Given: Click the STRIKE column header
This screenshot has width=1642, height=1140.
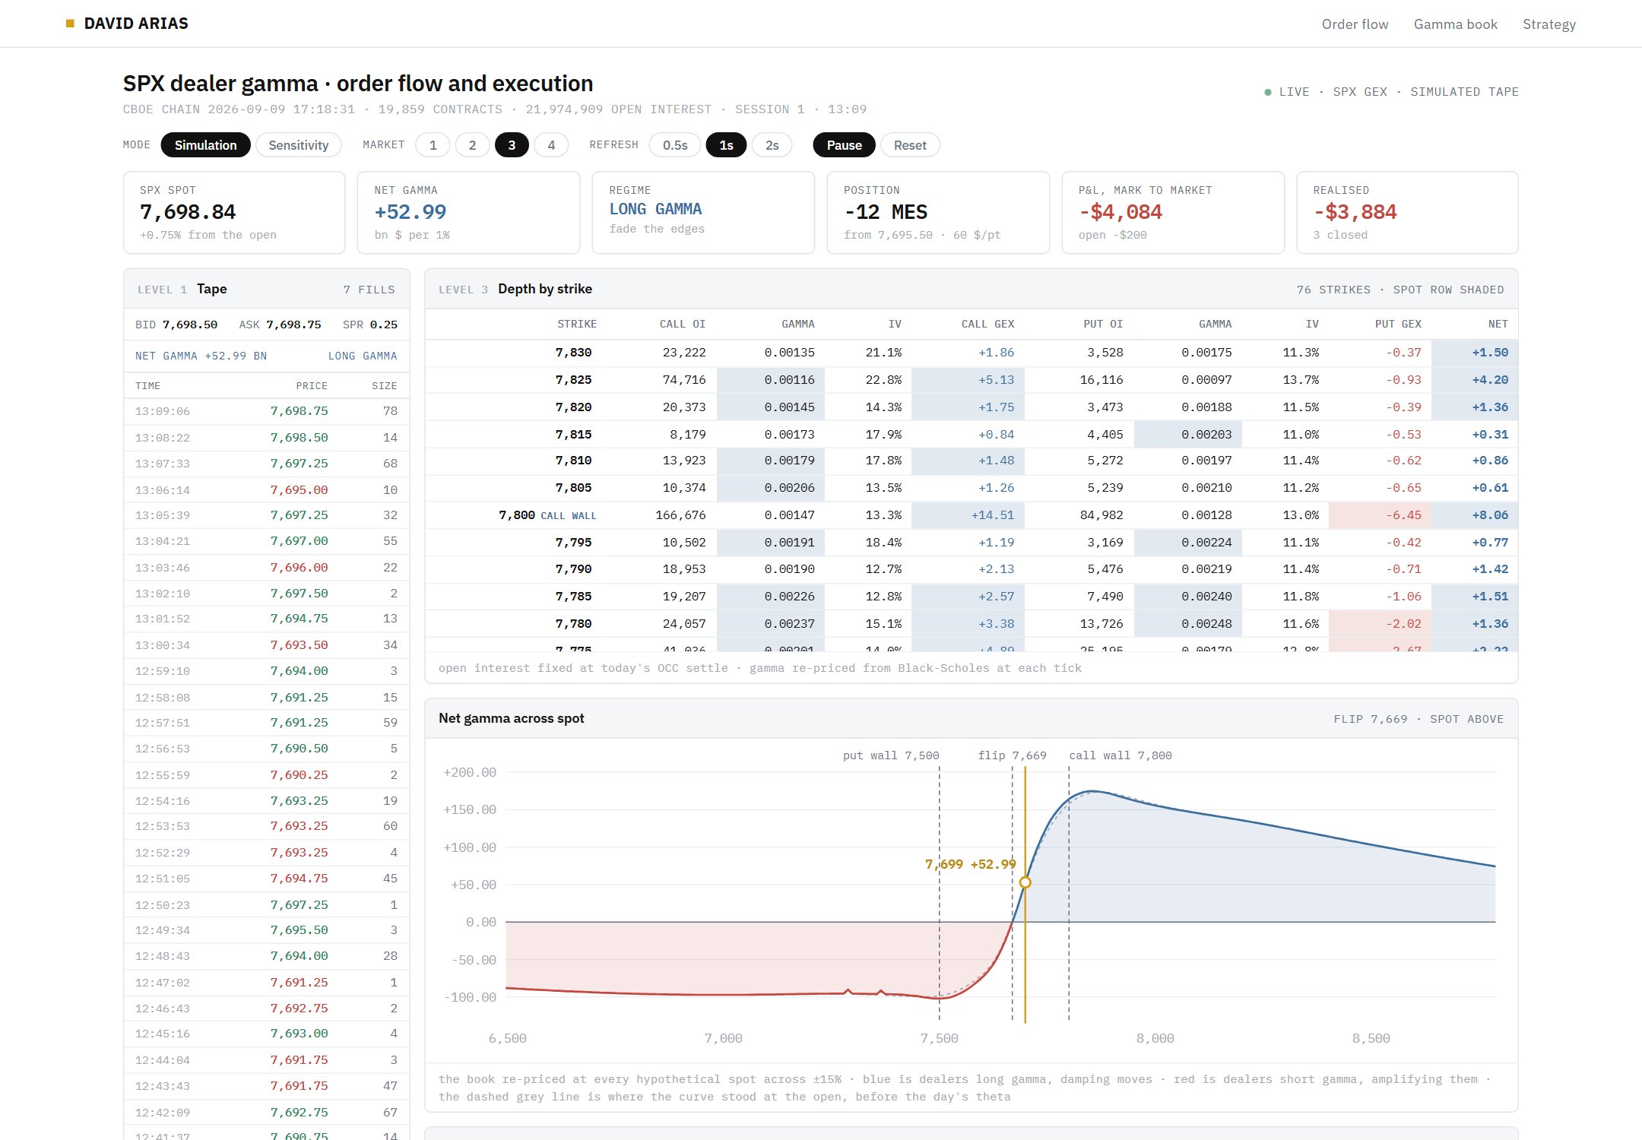Looking at the screenshot, I should coord(577,324).
